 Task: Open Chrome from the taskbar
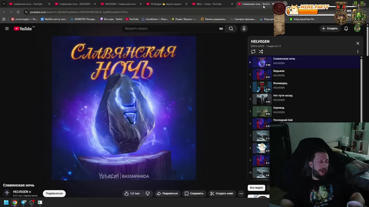15,202
